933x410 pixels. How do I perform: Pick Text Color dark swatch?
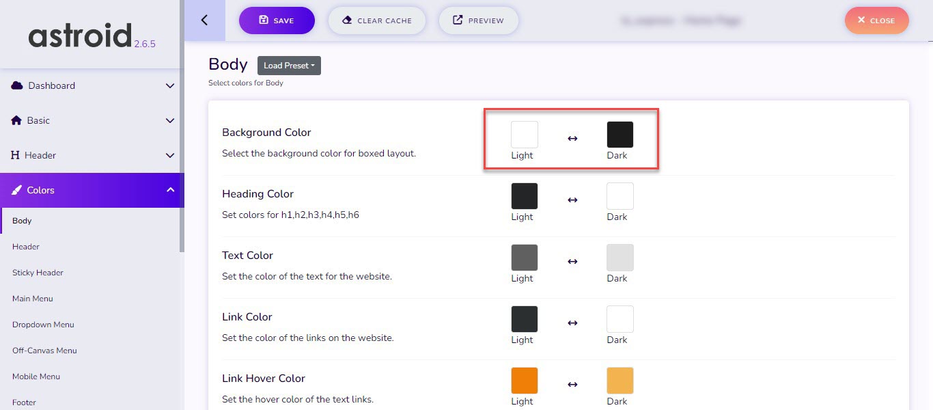click(x=620, y=258)
